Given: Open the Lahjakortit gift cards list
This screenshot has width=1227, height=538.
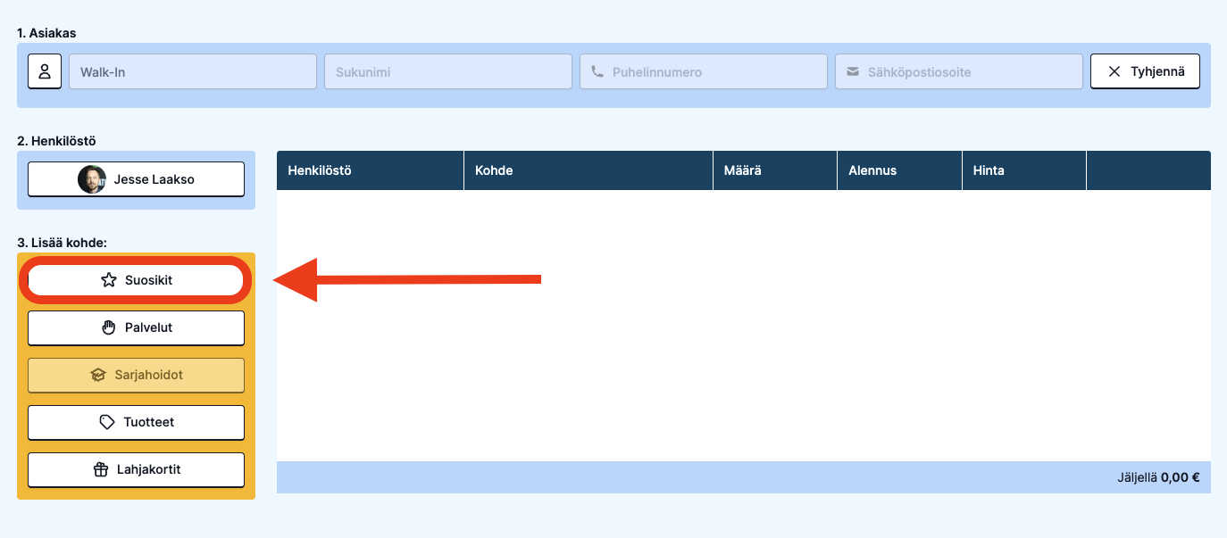Looking at the screenshot, I should tap(136, 469).
